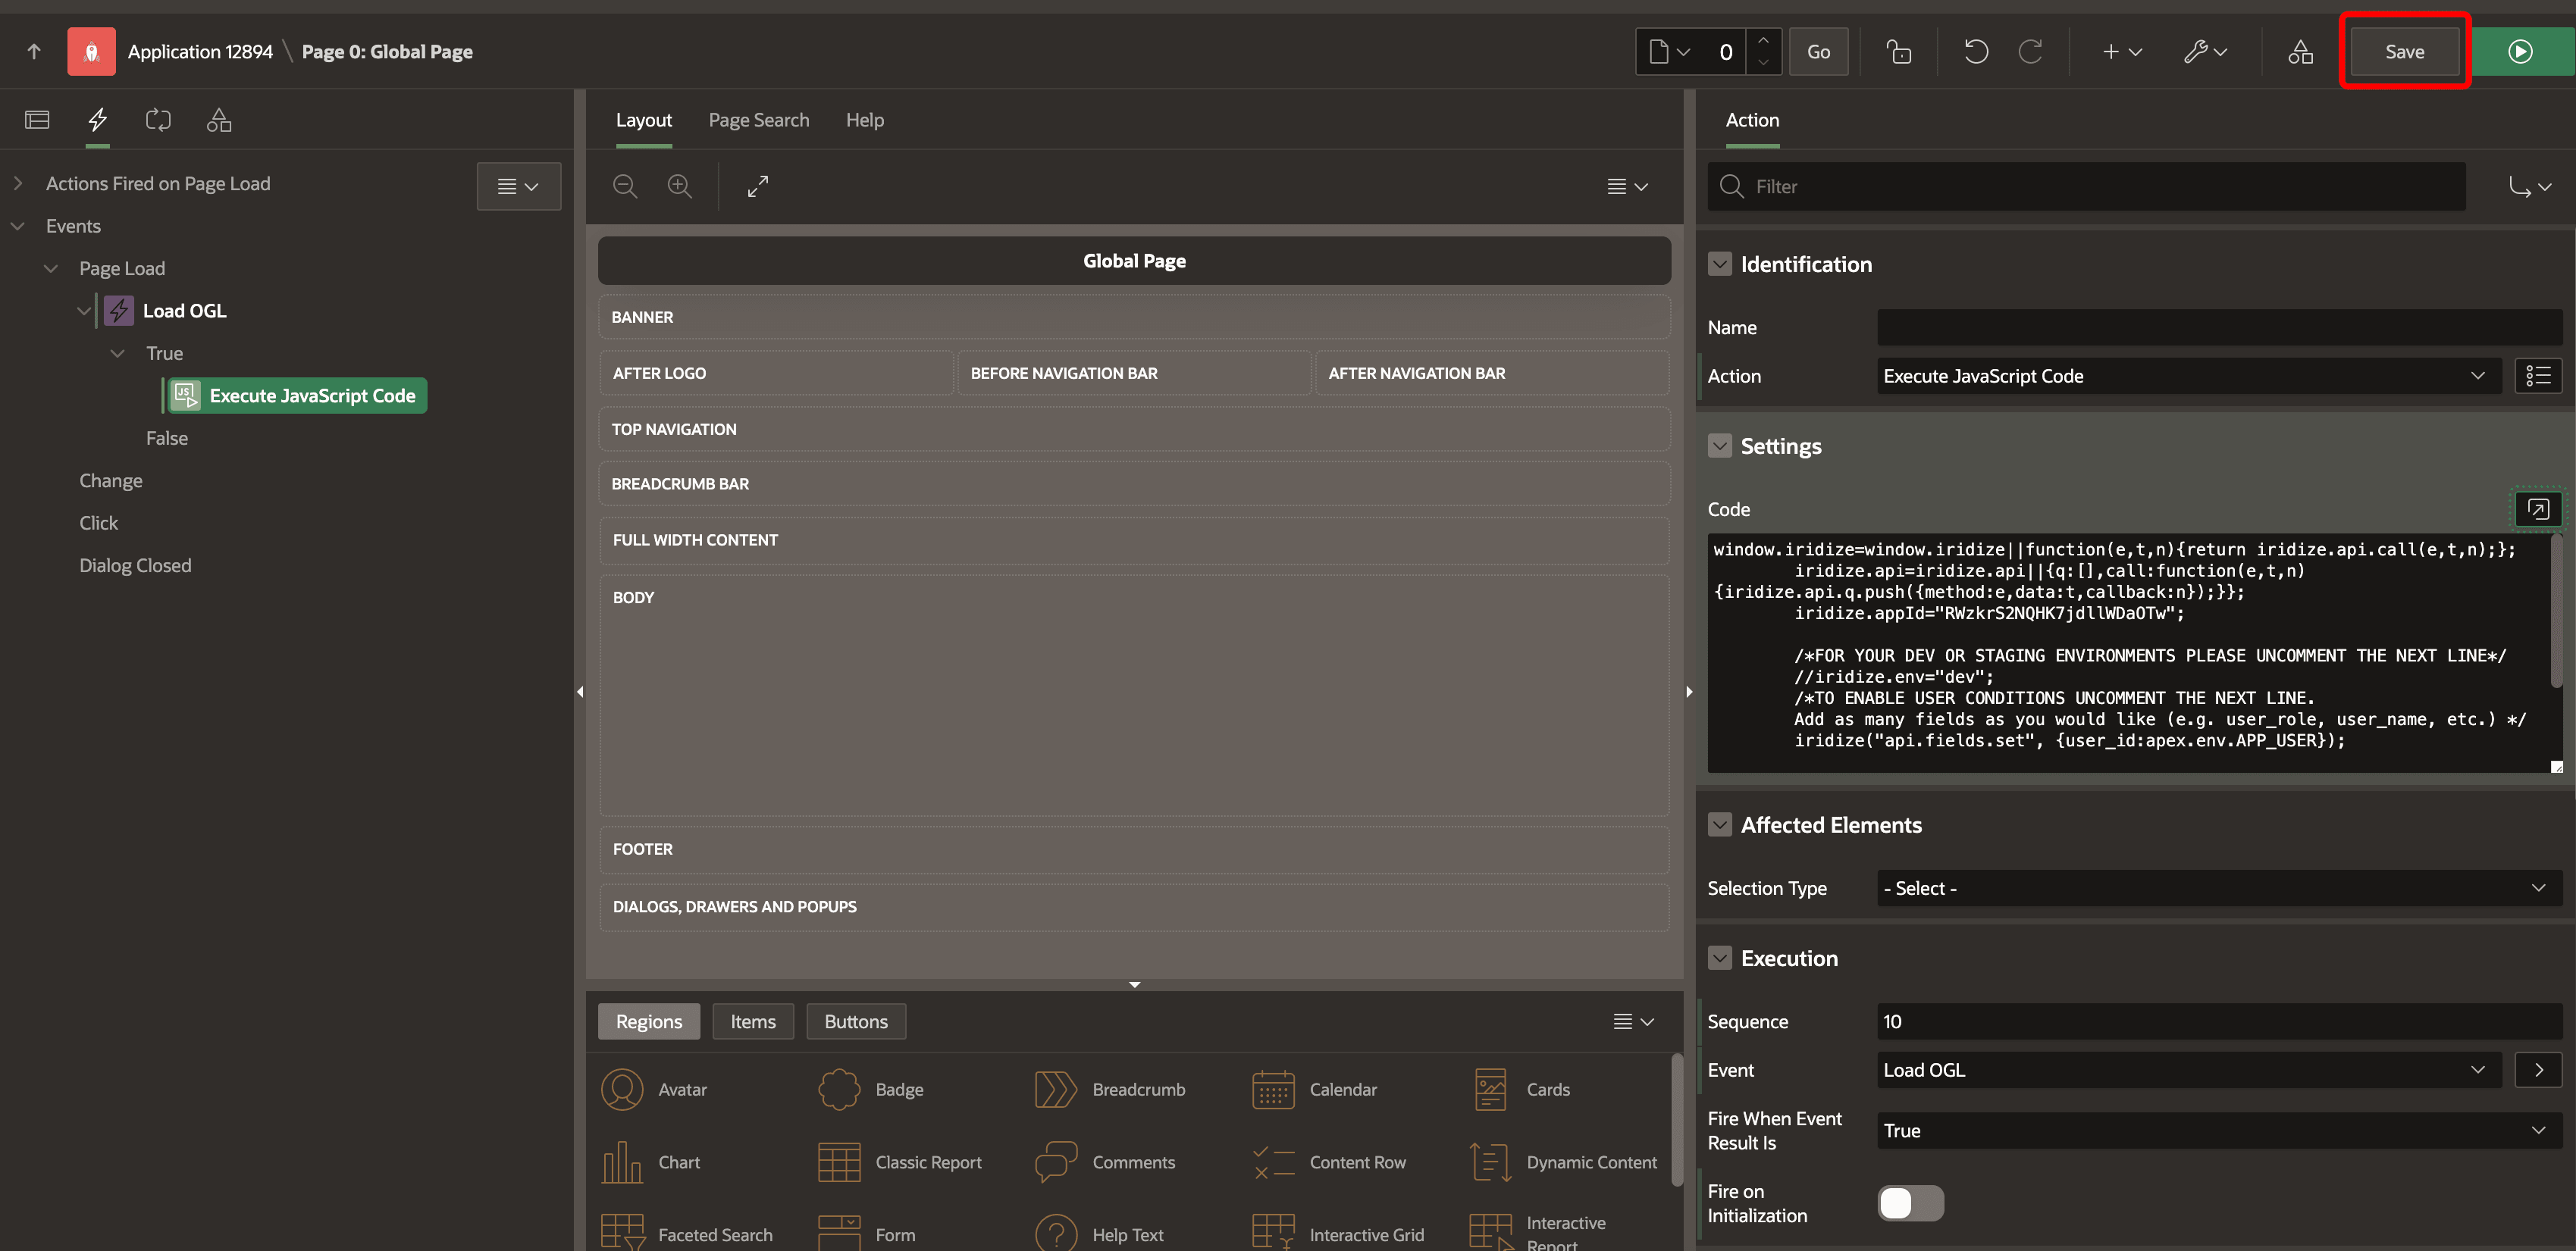Open the Selection Type dropdown

[2217, 888]
